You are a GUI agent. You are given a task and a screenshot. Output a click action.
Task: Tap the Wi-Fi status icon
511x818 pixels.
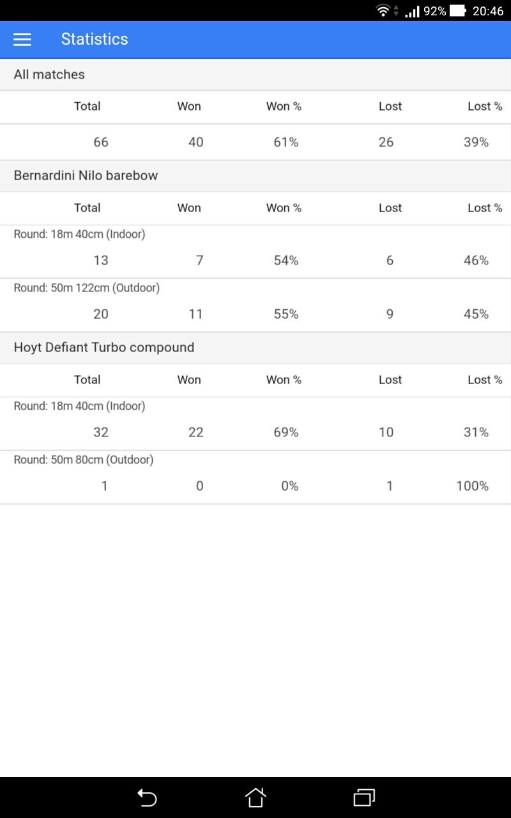pos(383,10)
